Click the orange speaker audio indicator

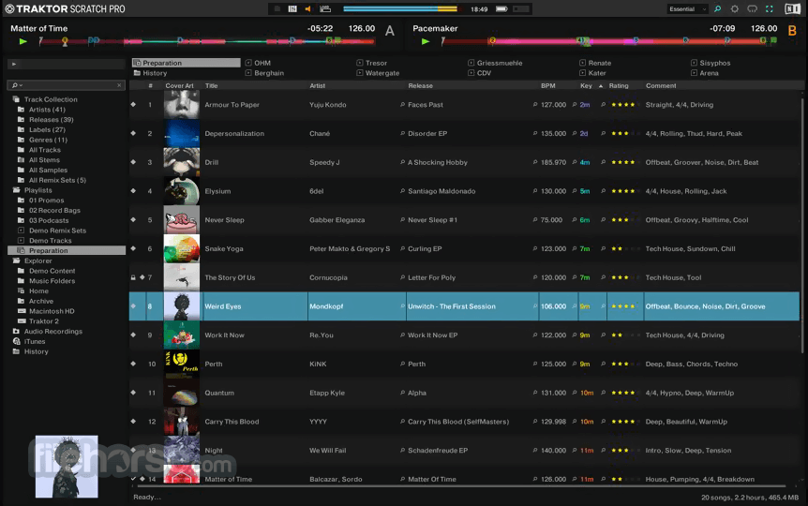pyautogui.click(x=307, y=8)
